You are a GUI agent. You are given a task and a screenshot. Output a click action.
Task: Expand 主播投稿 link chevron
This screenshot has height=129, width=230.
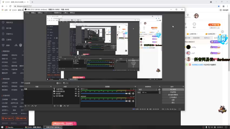pyautogui.click(x=197, y=34)
